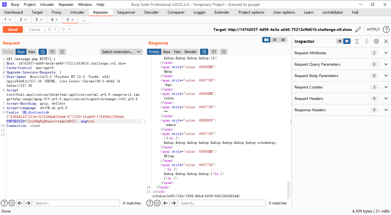Close the Inspector panel with X
The width and height of the screenshot is (391, 215).
[x=386, y=41]
